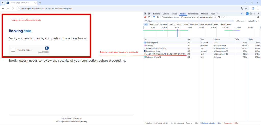Expand the 'Autres filtres' dropdown
261x125 pixels.
(x=254, y=21)
